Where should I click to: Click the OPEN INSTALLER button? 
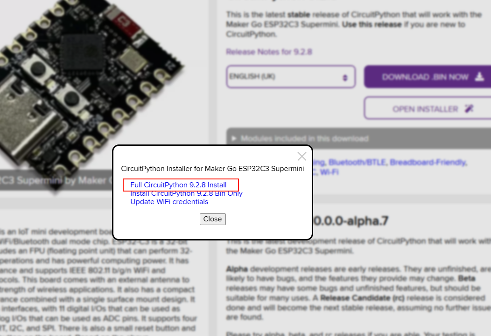tap(428, 108)
